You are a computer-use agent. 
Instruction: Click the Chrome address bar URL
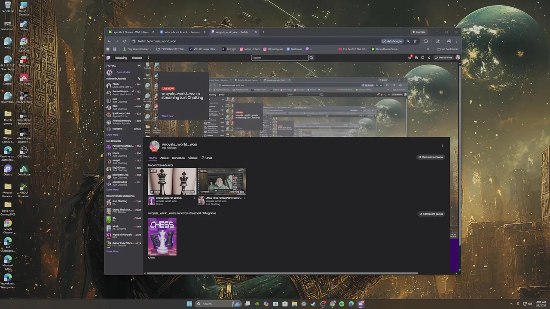[157, 41]
